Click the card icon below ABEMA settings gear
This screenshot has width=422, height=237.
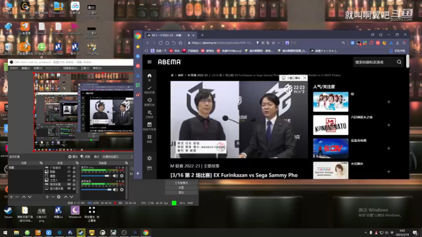pyautogui.click(x=149, y=168)
